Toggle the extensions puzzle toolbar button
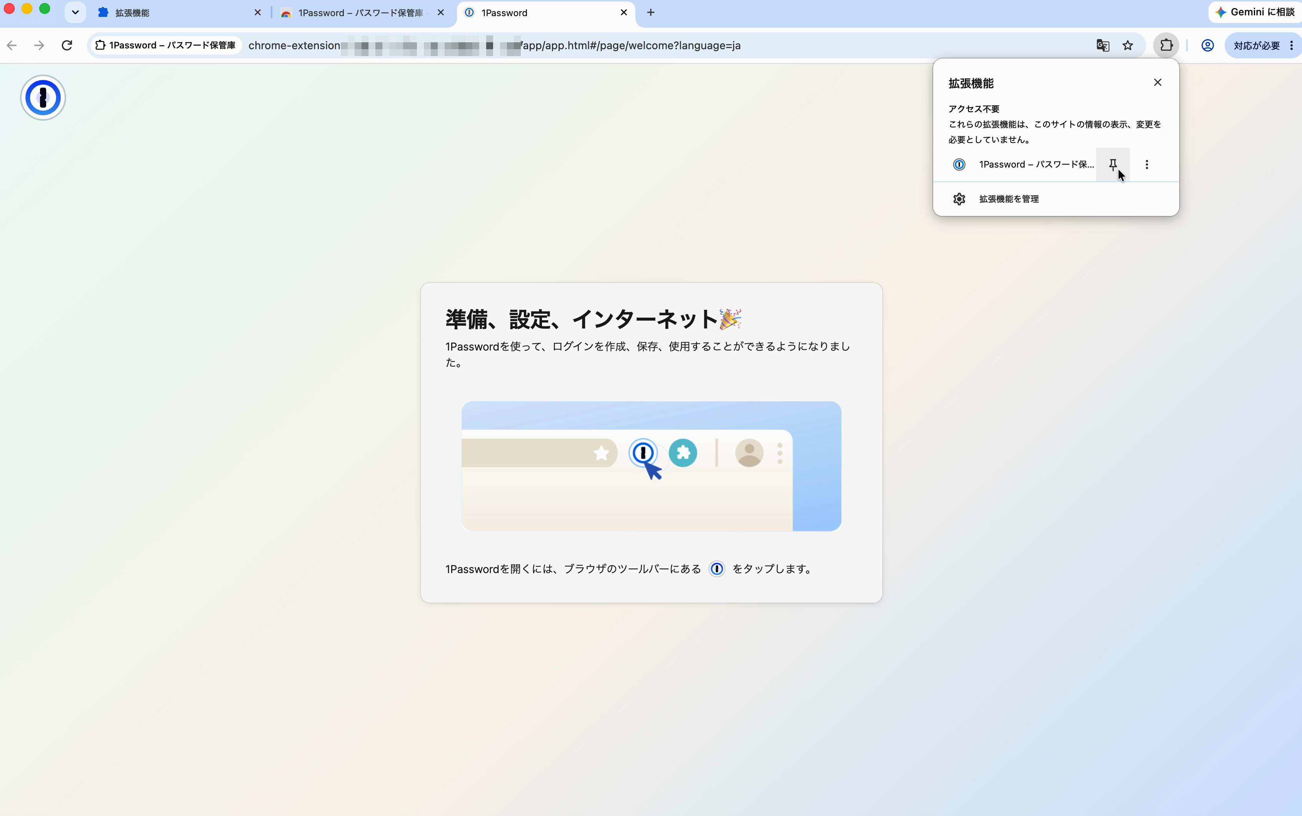The width and height of the screenshot is (1302, 816). click(x=1166, y=45)
